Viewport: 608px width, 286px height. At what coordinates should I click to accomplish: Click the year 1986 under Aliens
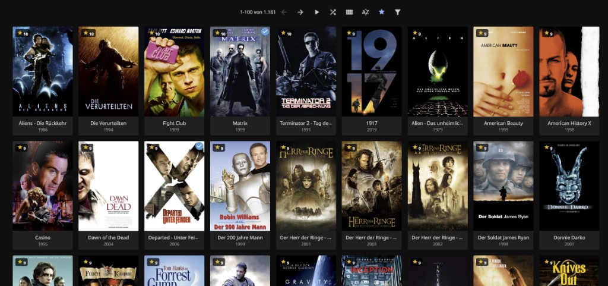(x=43, y=130)
